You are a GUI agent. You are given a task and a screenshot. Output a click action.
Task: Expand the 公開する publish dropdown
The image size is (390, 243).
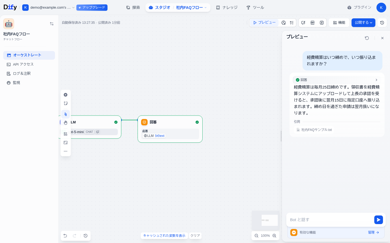coord(363,23)
